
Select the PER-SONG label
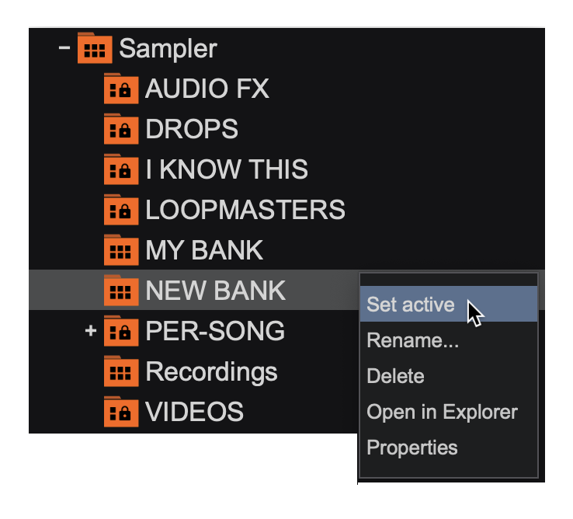[x=215, y=332]
